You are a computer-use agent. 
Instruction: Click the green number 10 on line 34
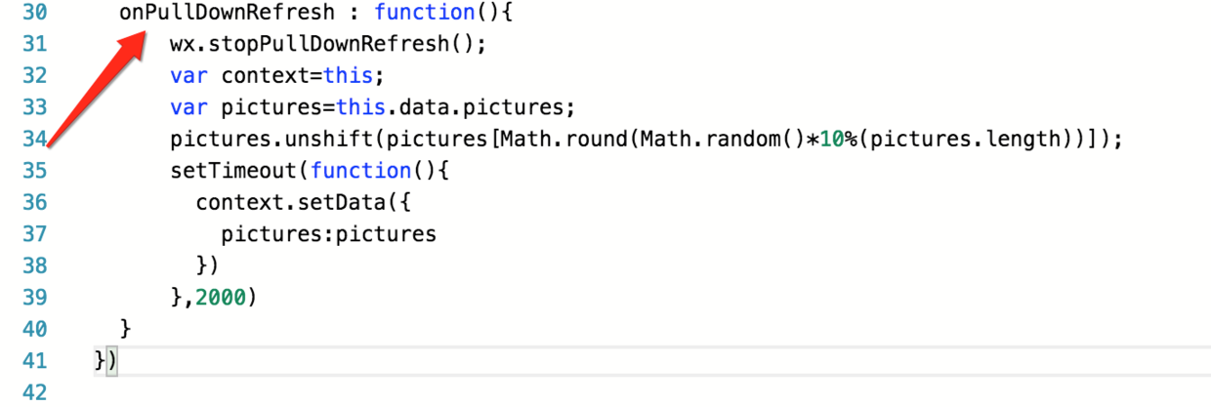point(829,140)
